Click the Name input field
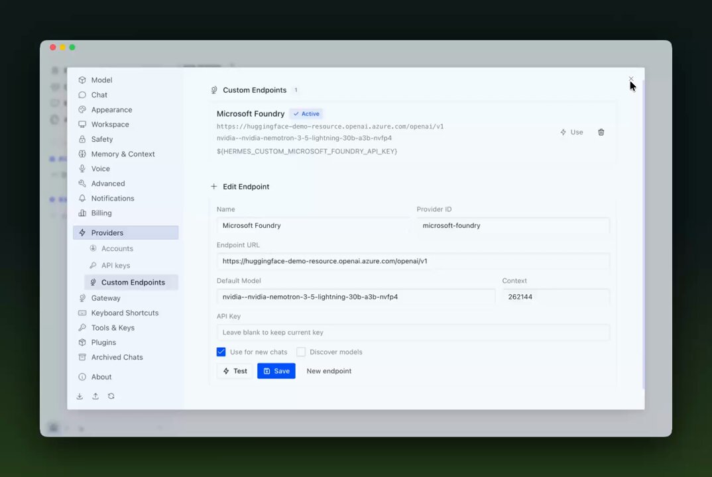The width and height of the screenshot is (712, 477). [312, 225]
